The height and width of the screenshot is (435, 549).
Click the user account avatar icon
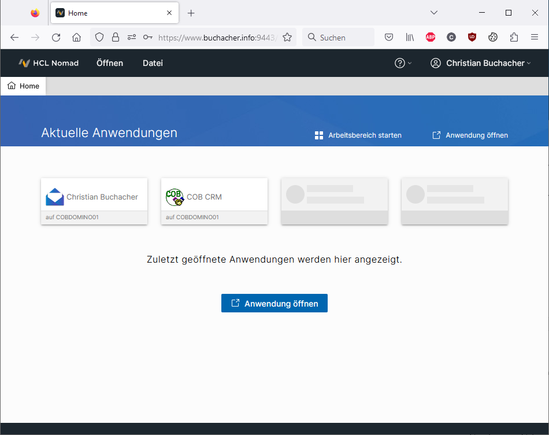pyautogui.click(x=436, y=63)
